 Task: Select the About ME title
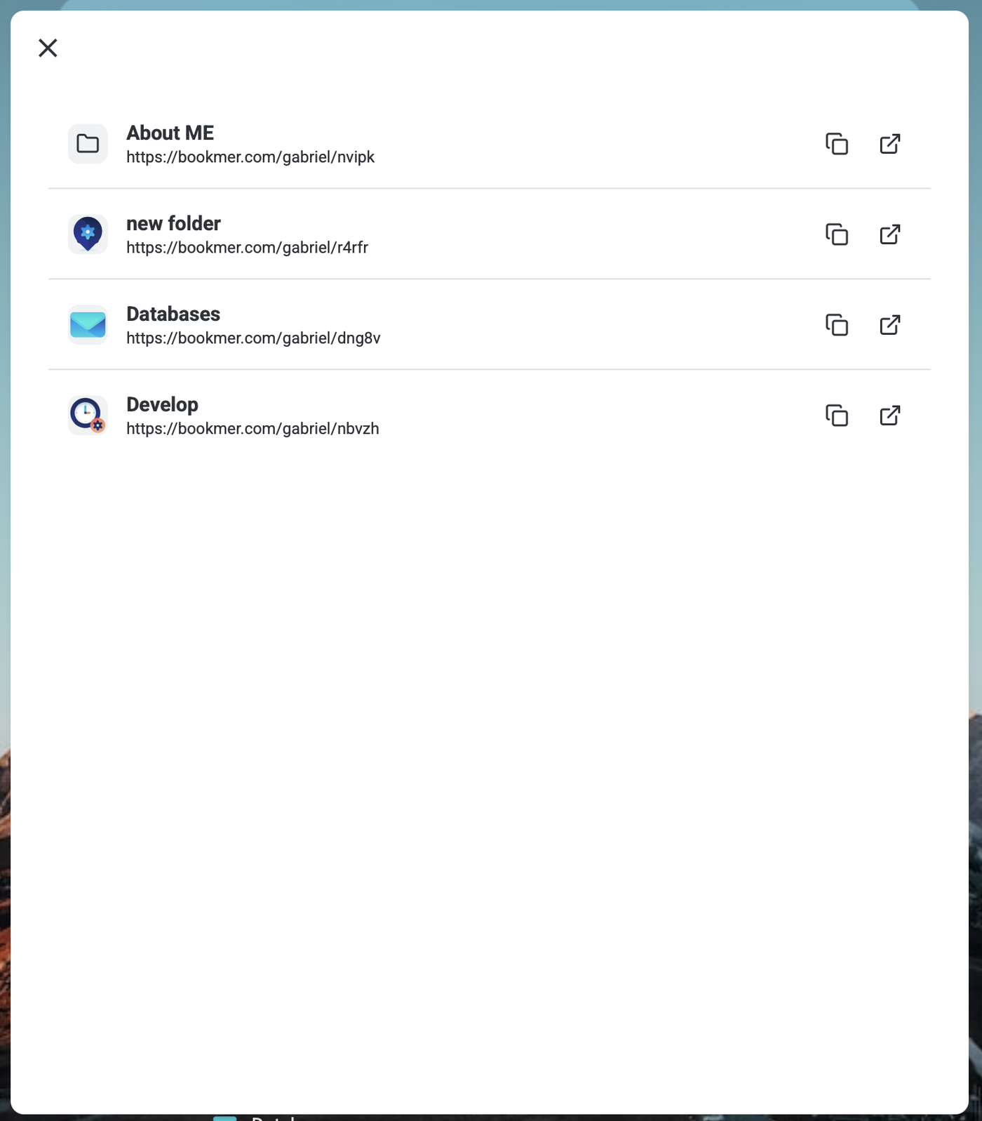(170, 133)
